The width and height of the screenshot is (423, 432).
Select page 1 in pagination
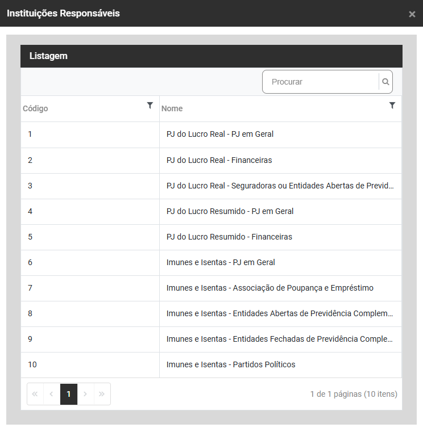click(x=69, y=394)
